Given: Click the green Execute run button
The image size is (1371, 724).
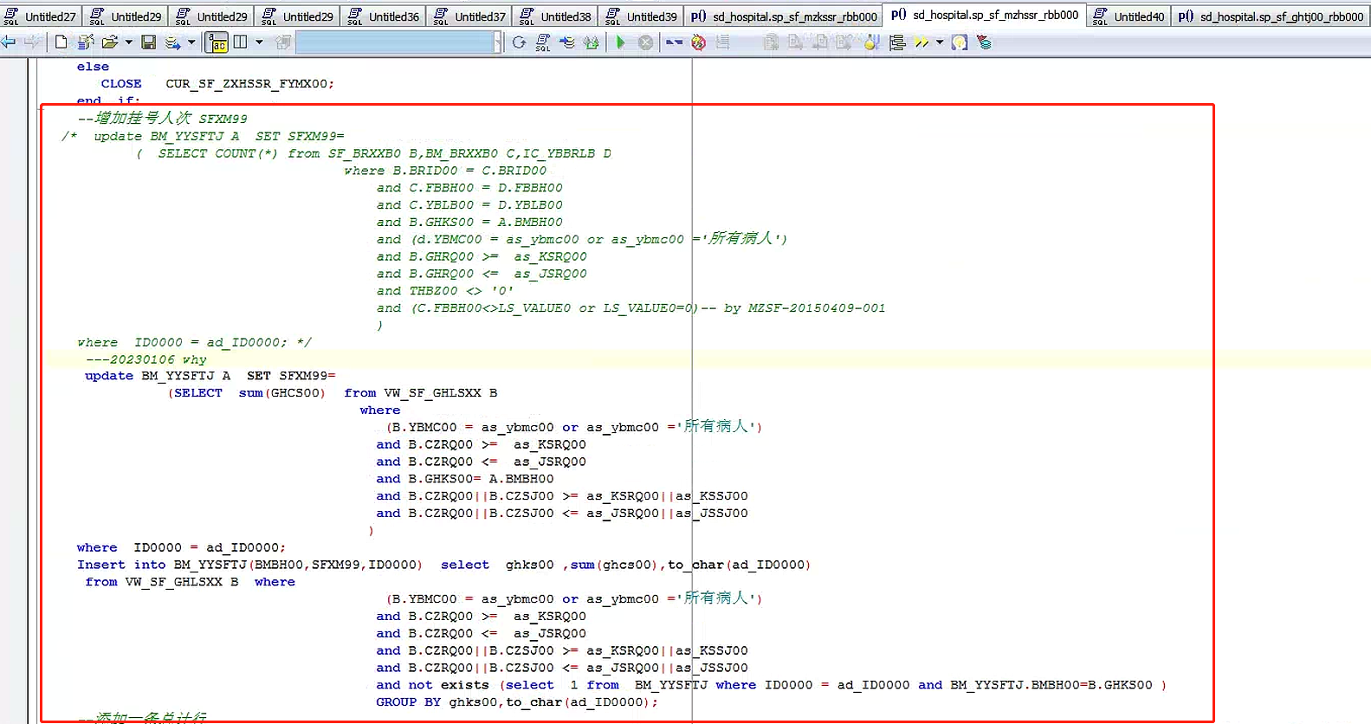Looking at the screenshot, I should pos(620,42).
